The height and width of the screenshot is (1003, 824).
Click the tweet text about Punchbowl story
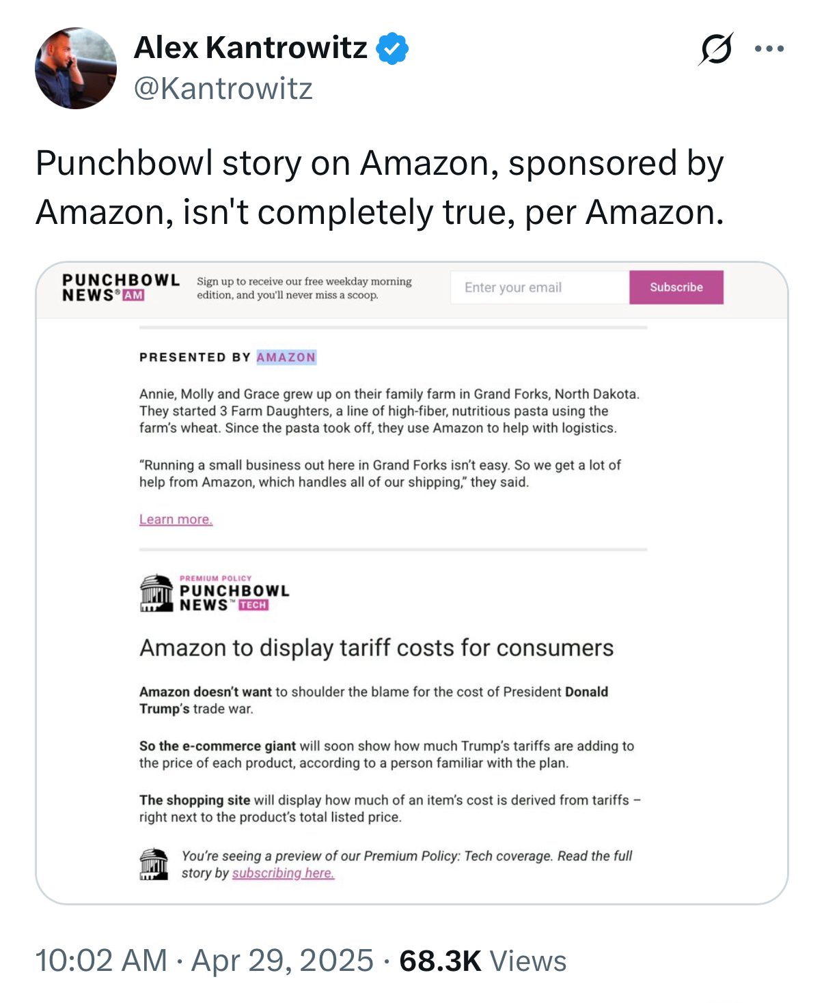click(379, 187)
